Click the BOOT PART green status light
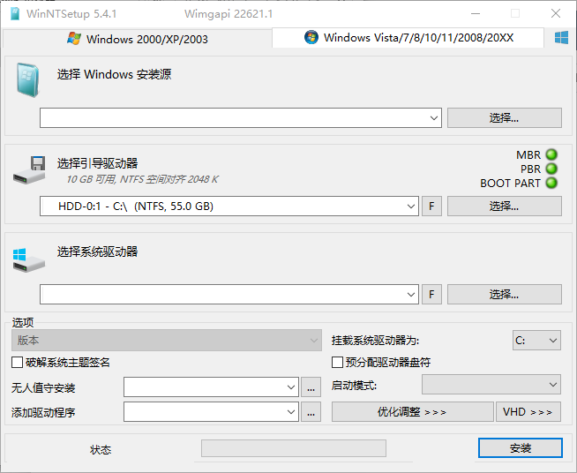The height and width of the screenshot is (473, 577). 551,183
